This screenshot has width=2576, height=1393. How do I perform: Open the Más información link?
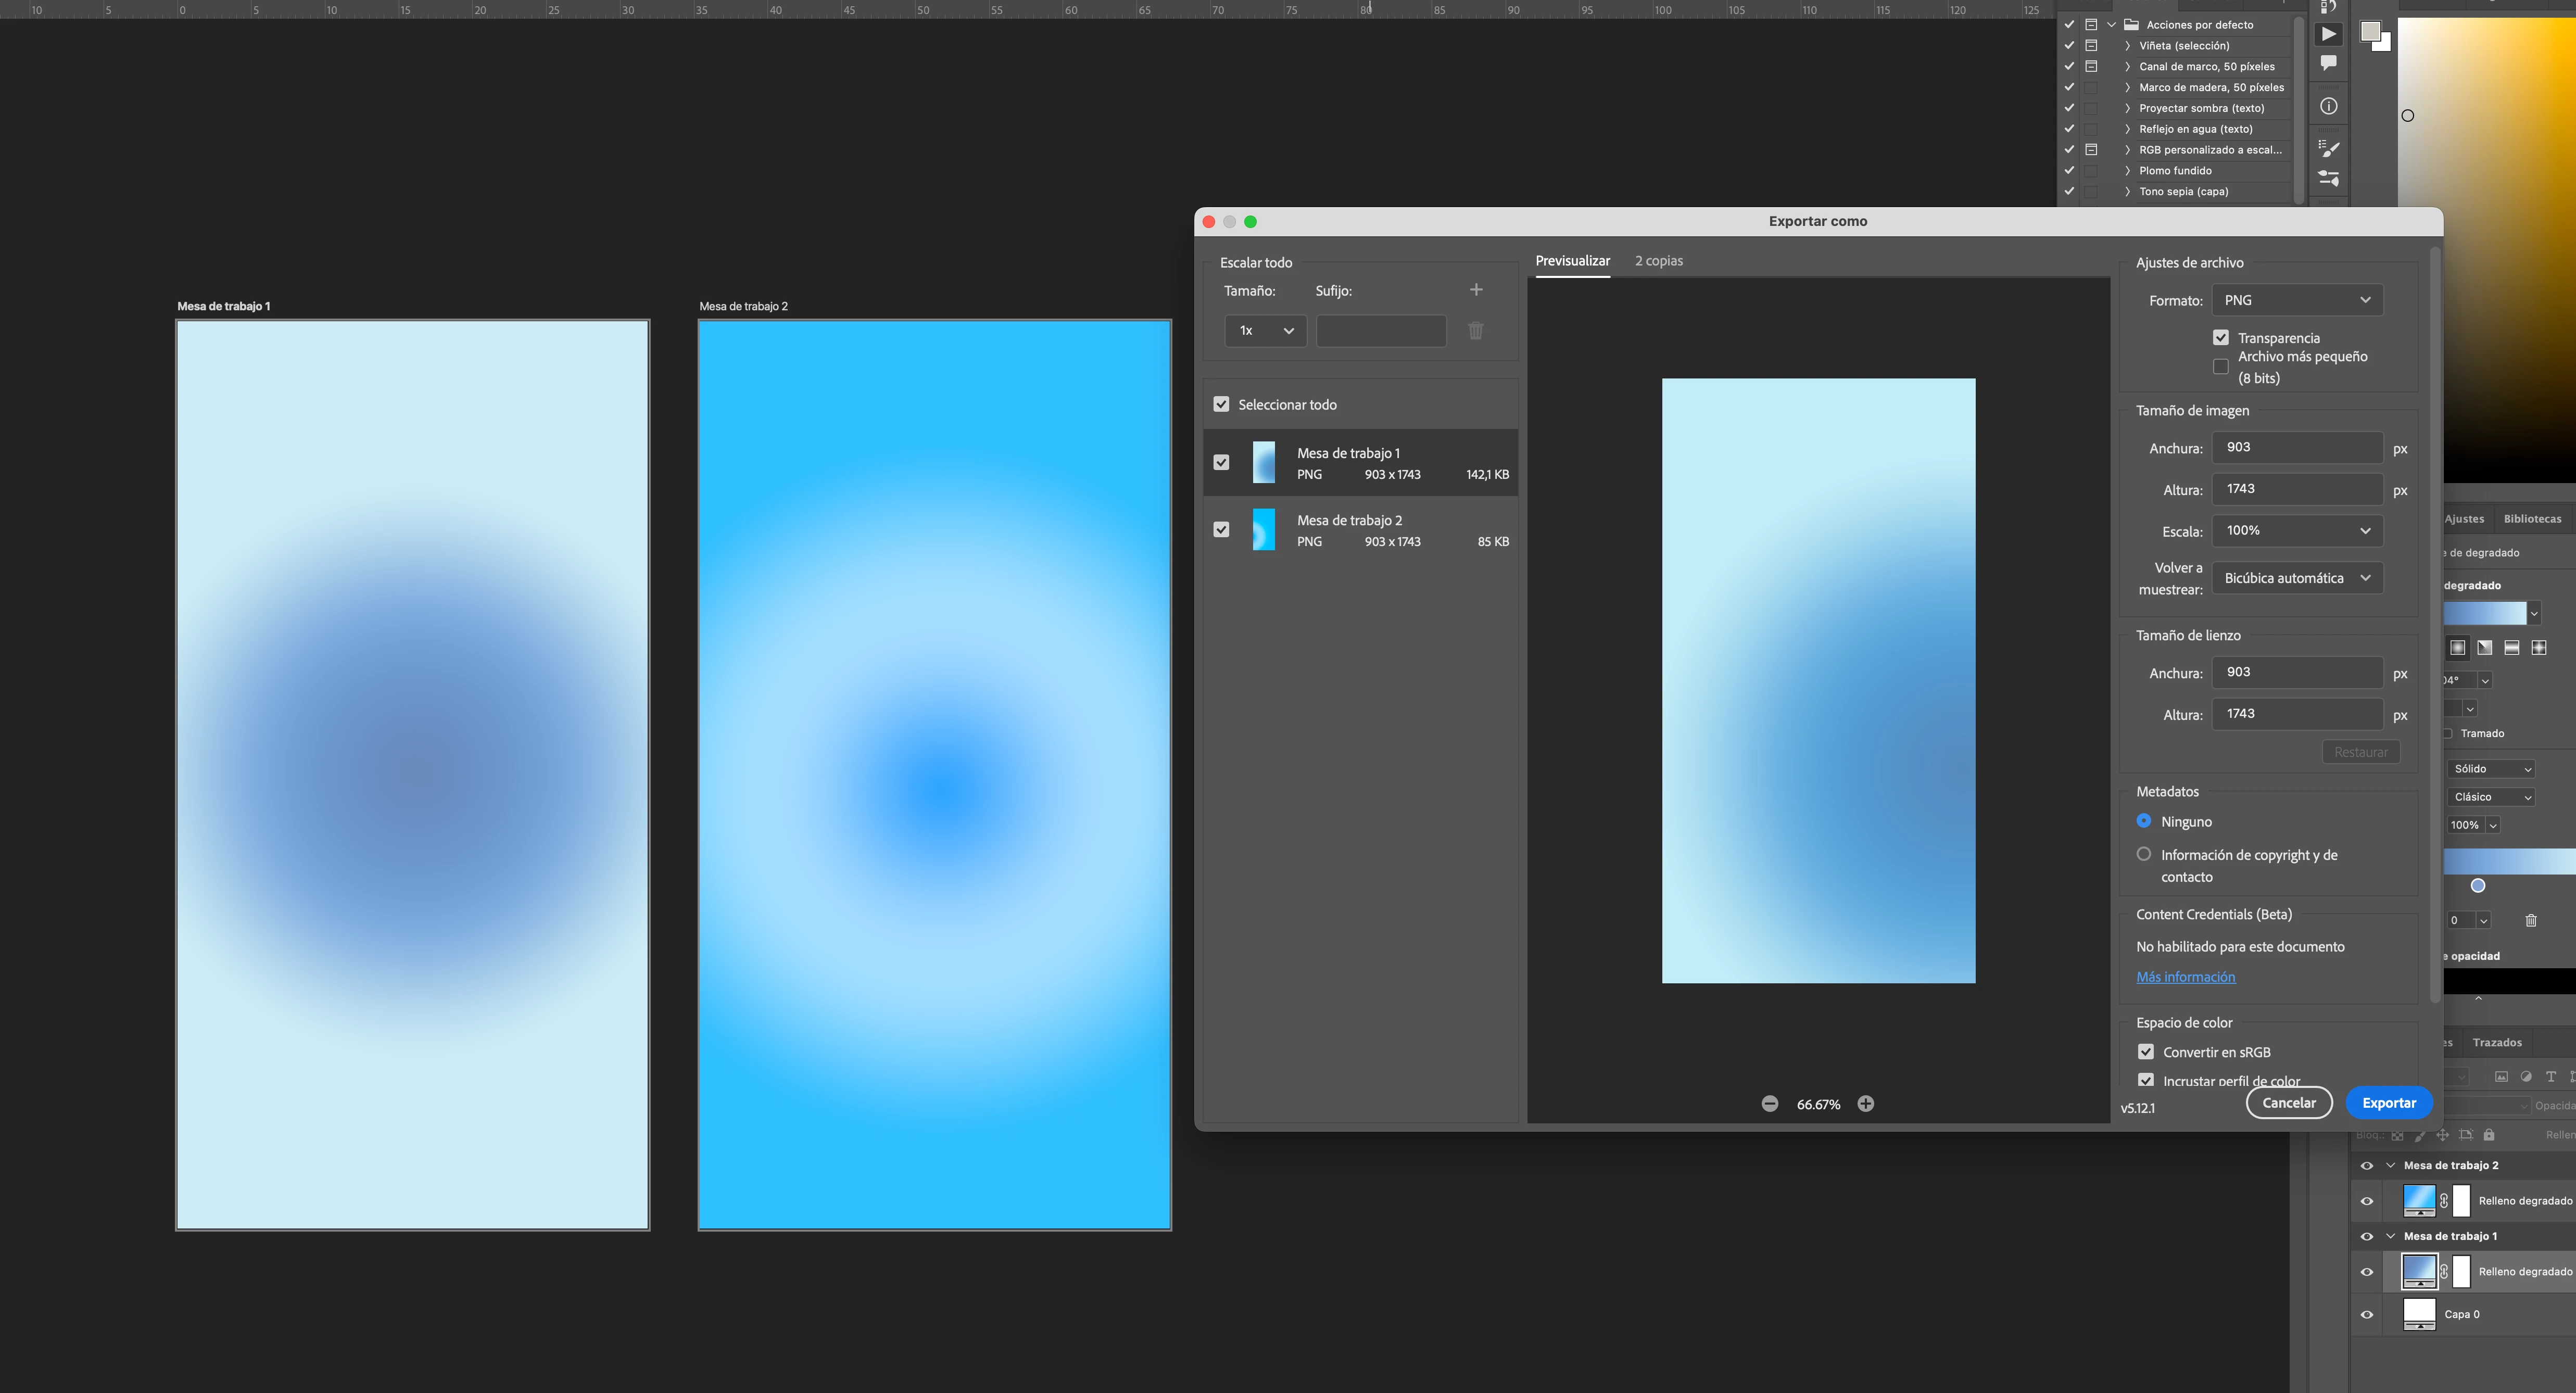click(2185, 977)
